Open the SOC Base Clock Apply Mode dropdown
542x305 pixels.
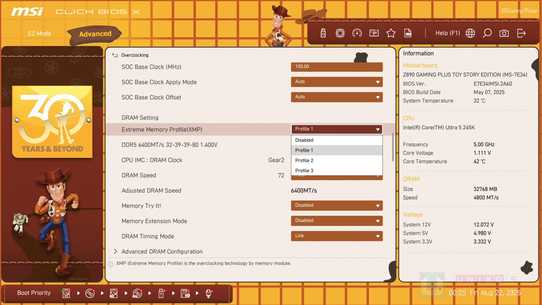click(x=337, y=82)
